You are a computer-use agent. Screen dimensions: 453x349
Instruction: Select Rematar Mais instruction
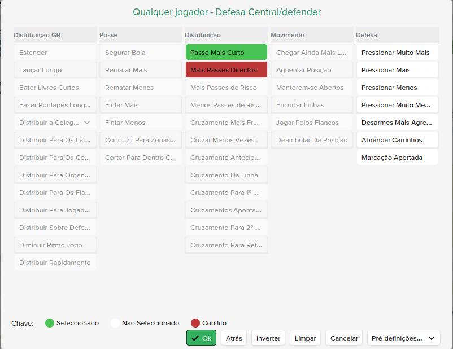(141, 70)
